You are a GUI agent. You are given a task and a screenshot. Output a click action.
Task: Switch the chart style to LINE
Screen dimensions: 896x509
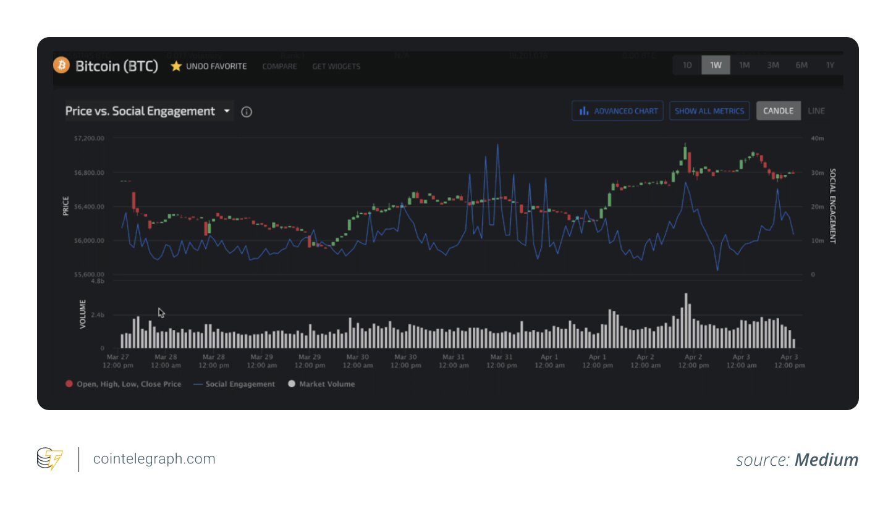point(816,111)
